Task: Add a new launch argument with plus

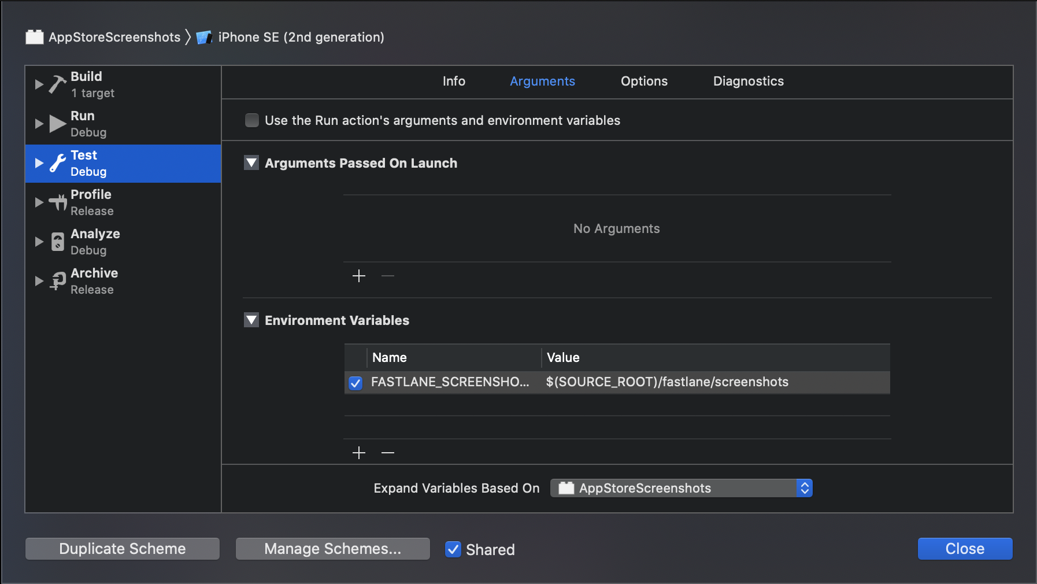Action: coord(359,276)
